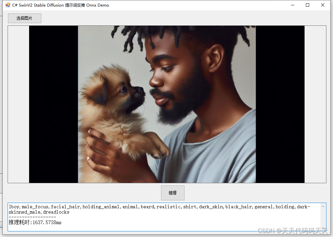Image resolution: width=333 pixels, height=237 pixels.
Task: Click the results box scroll-up arrow
Action: [x=323, y=206]
